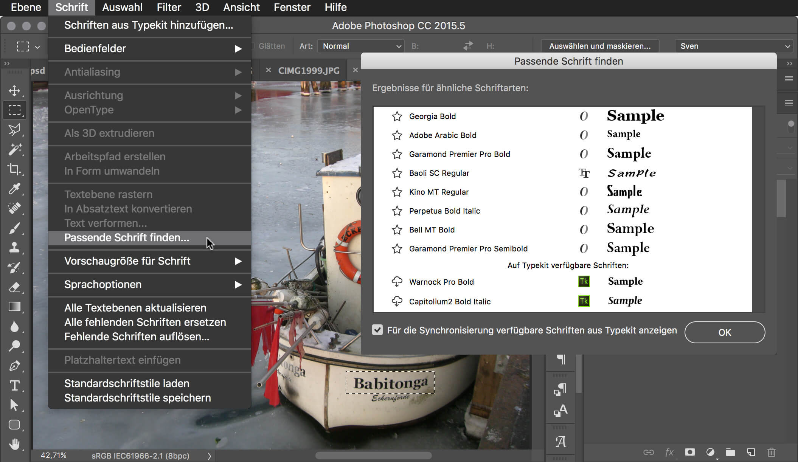The height and width of the screenshot is (462, 798).
Task: Select the Rounded Rectangle shape tool
Action: [x=14, y=425]
